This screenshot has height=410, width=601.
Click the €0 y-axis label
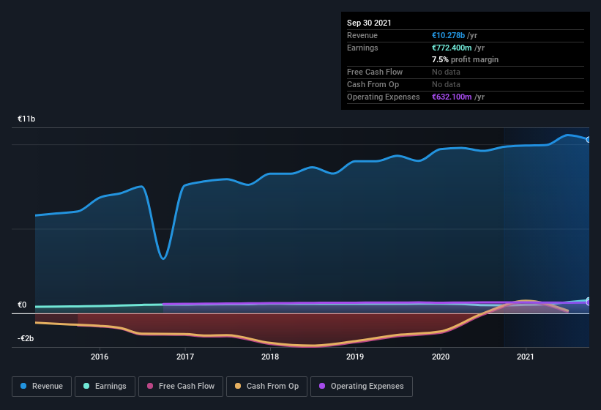(x=22, y=305)
